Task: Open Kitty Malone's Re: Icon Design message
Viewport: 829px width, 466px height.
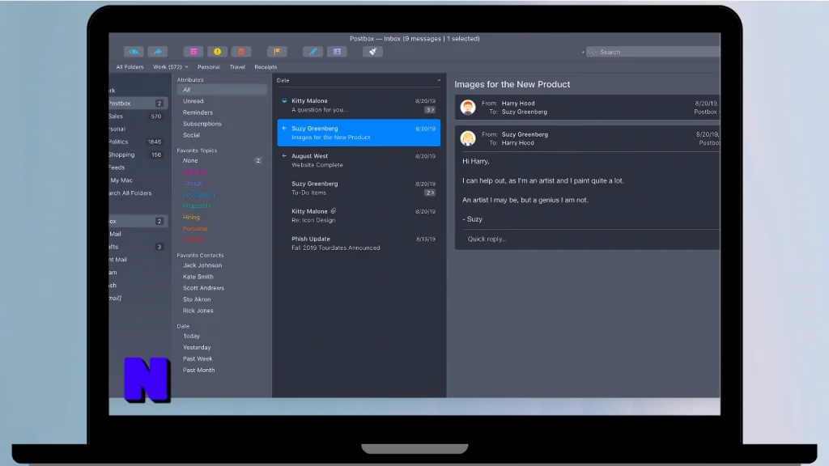Action: pyautogui.click(x=359, y=215)
